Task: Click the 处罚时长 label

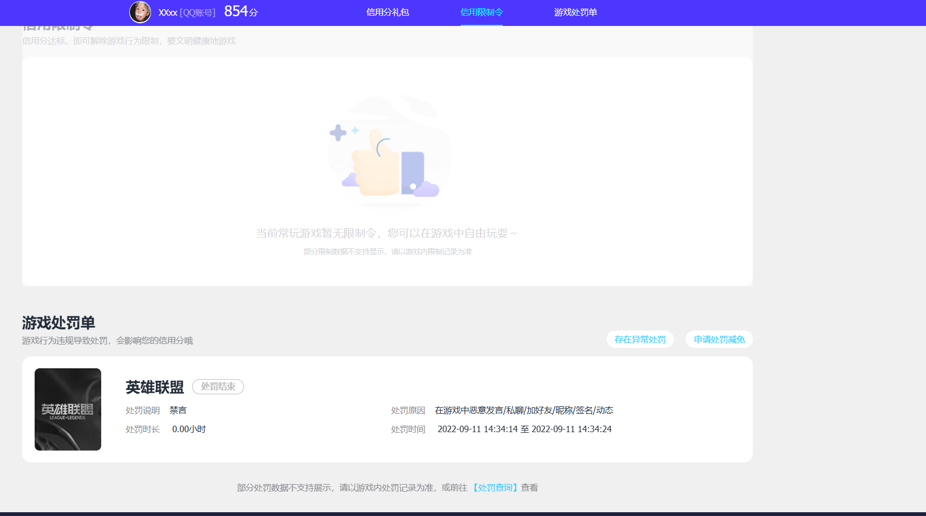Action: click(143, 429)
